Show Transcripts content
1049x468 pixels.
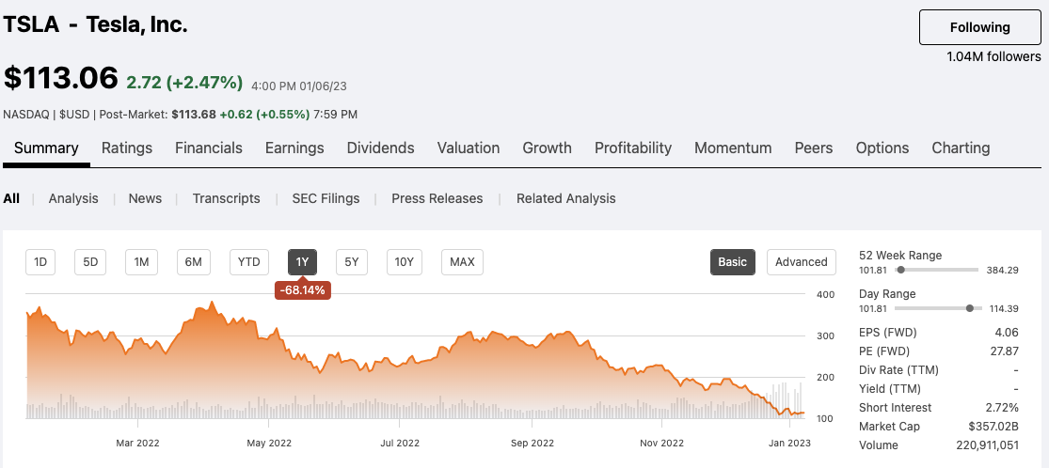[x=226, y=198]
